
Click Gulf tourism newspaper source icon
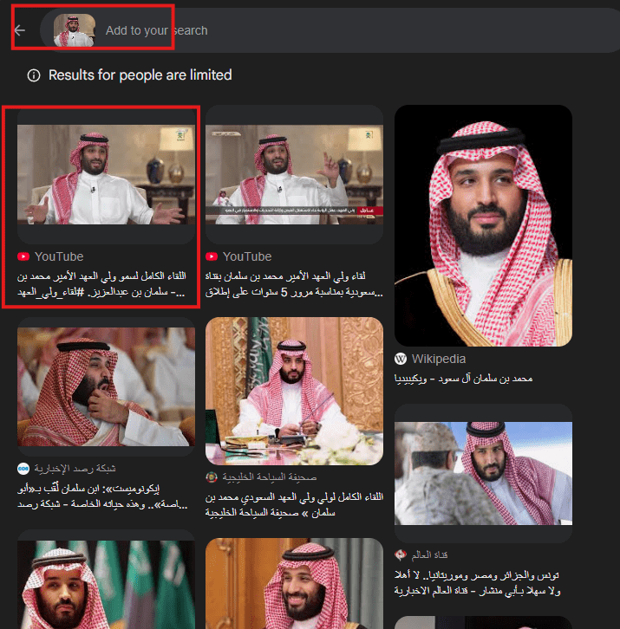(212, 477)
